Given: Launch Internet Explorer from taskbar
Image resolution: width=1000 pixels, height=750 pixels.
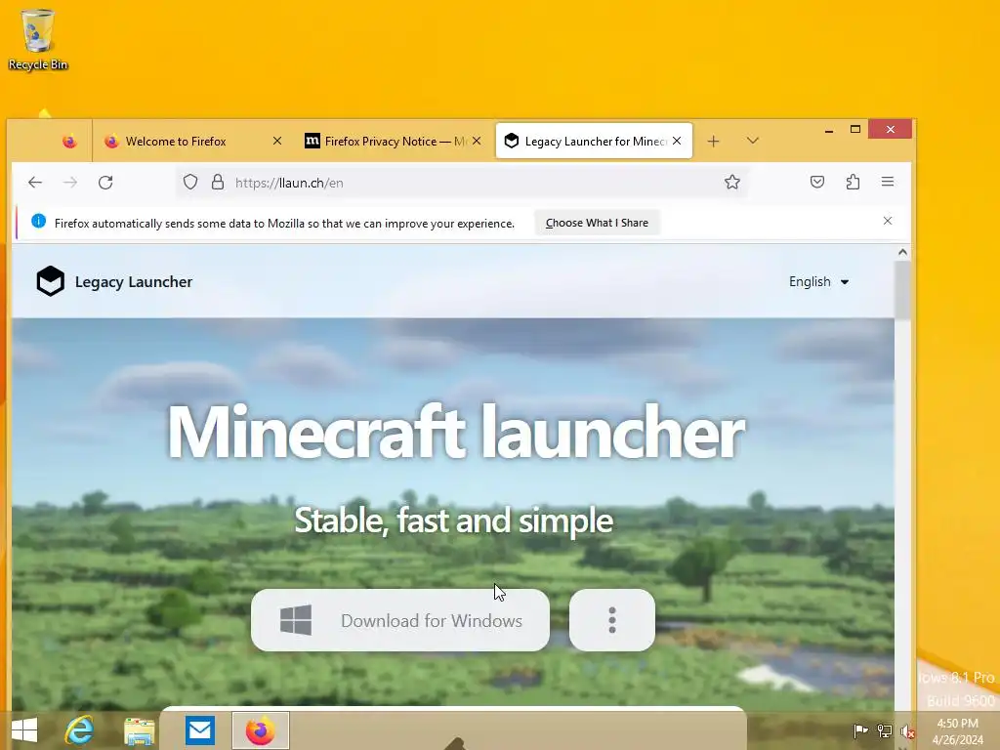Looking at the screenshot, I should (x=80, y=730).
